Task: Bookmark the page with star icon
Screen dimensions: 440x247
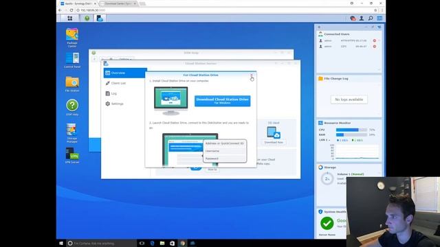Action: [375, 10]
